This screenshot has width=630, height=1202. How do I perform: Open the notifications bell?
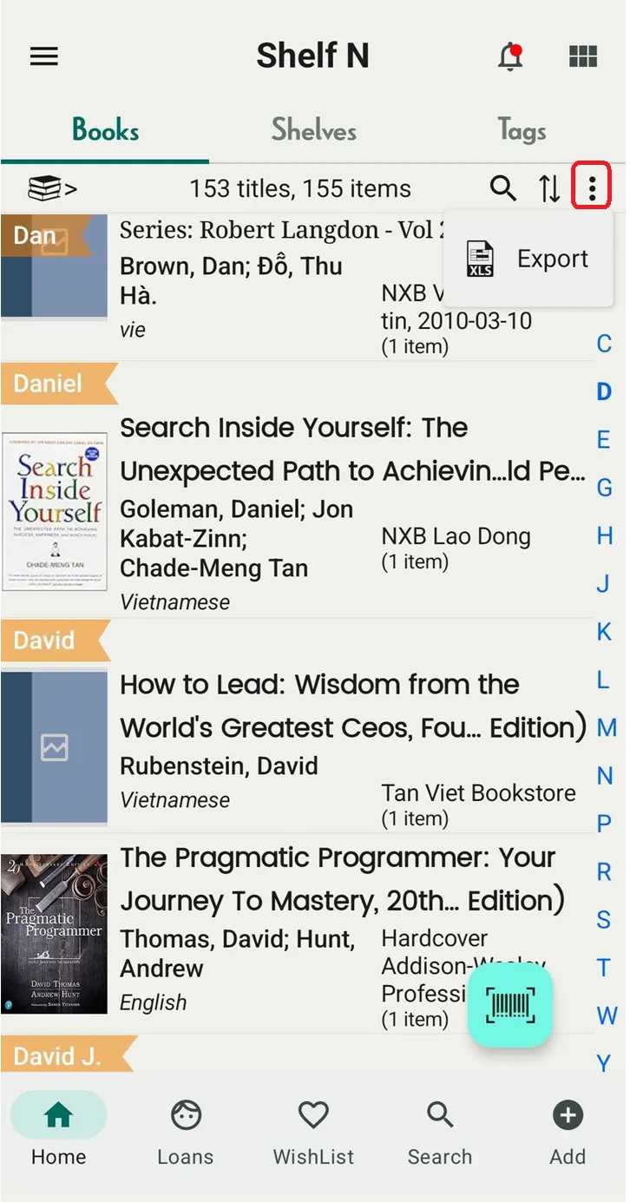click(510, 57)
